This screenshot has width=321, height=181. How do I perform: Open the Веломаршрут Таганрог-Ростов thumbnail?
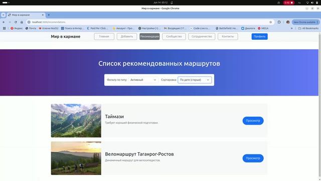(x=76, y=158)
